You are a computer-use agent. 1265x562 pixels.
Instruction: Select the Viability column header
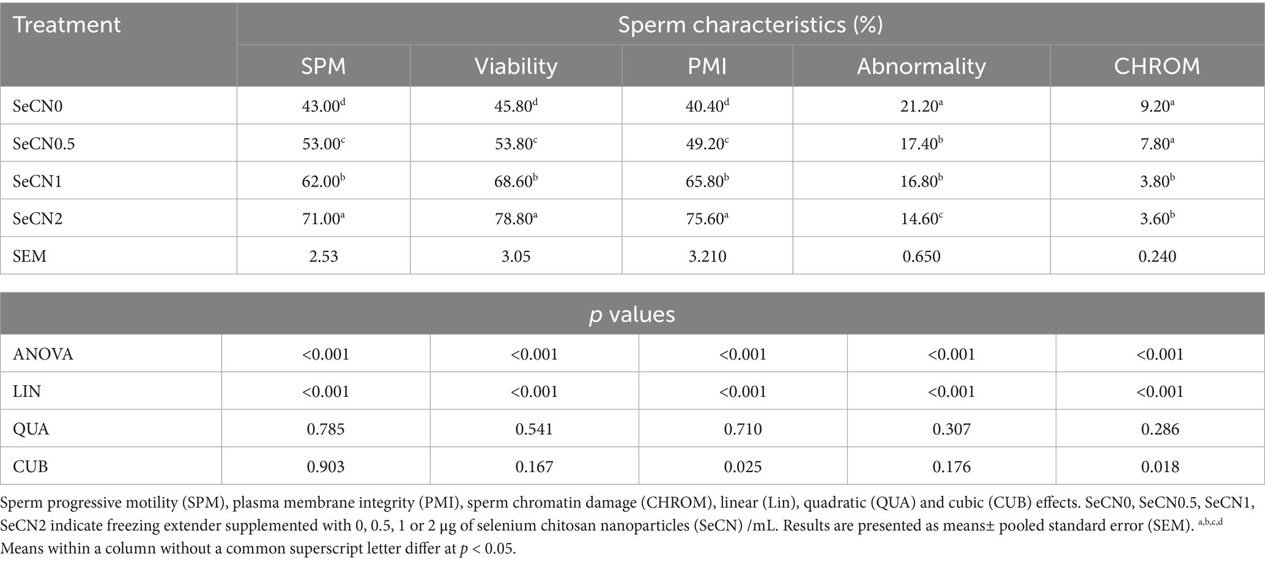(516, 66)
